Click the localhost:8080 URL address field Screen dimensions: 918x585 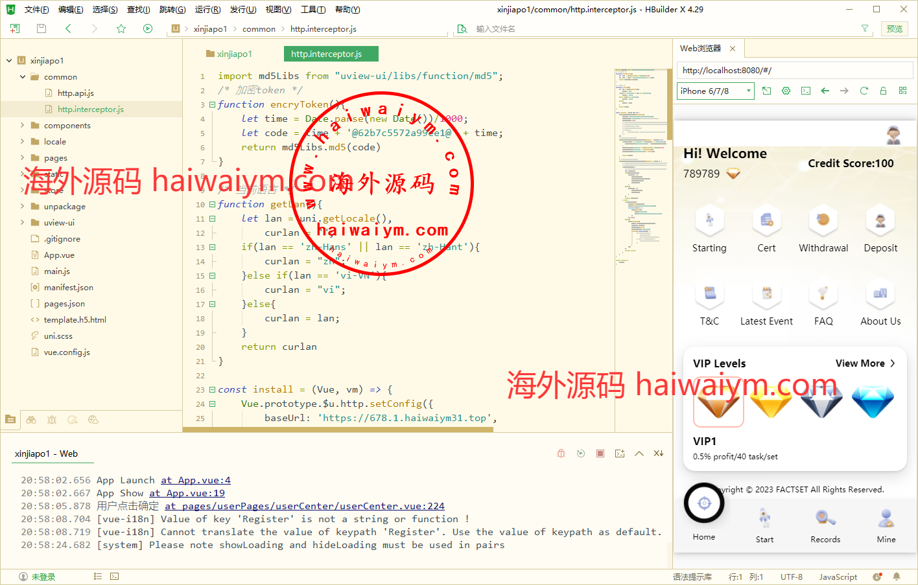point(794,71)
